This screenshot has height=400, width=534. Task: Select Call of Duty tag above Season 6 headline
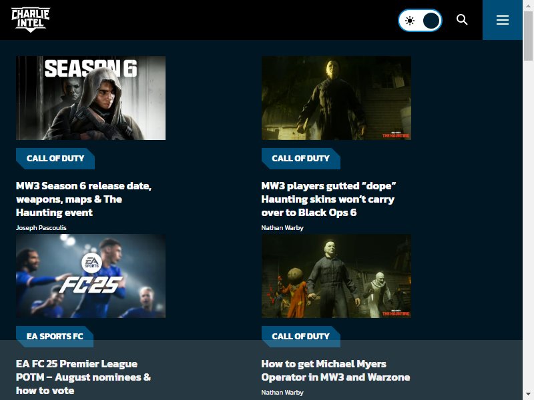[x=55, y=159]
